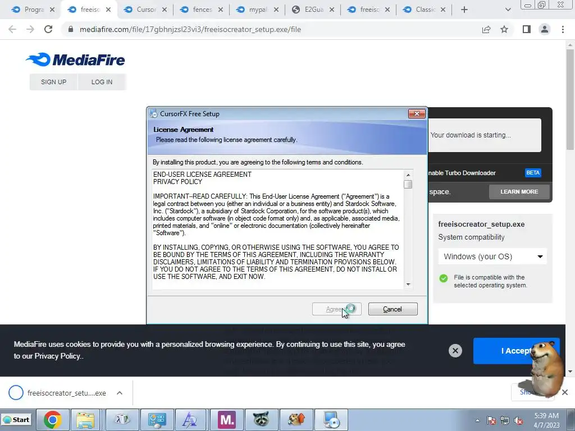Image resolution: width=575 pixels, height=431 pixels.
Task: Close the CursorFX Free Setup dialog
Action: (x=417, y=113)
